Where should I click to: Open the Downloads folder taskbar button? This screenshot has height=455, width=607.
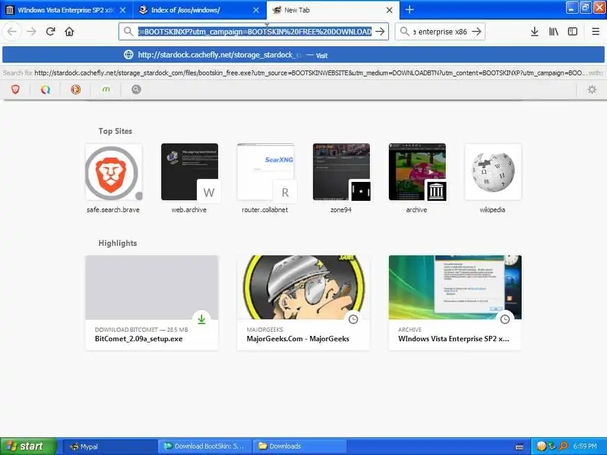[299, 446]
